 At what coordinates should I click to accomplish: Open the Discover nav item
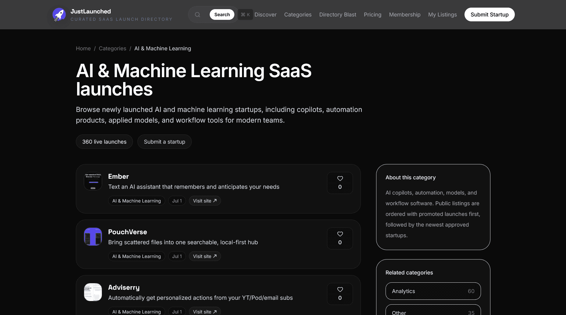tap(265, 15)
